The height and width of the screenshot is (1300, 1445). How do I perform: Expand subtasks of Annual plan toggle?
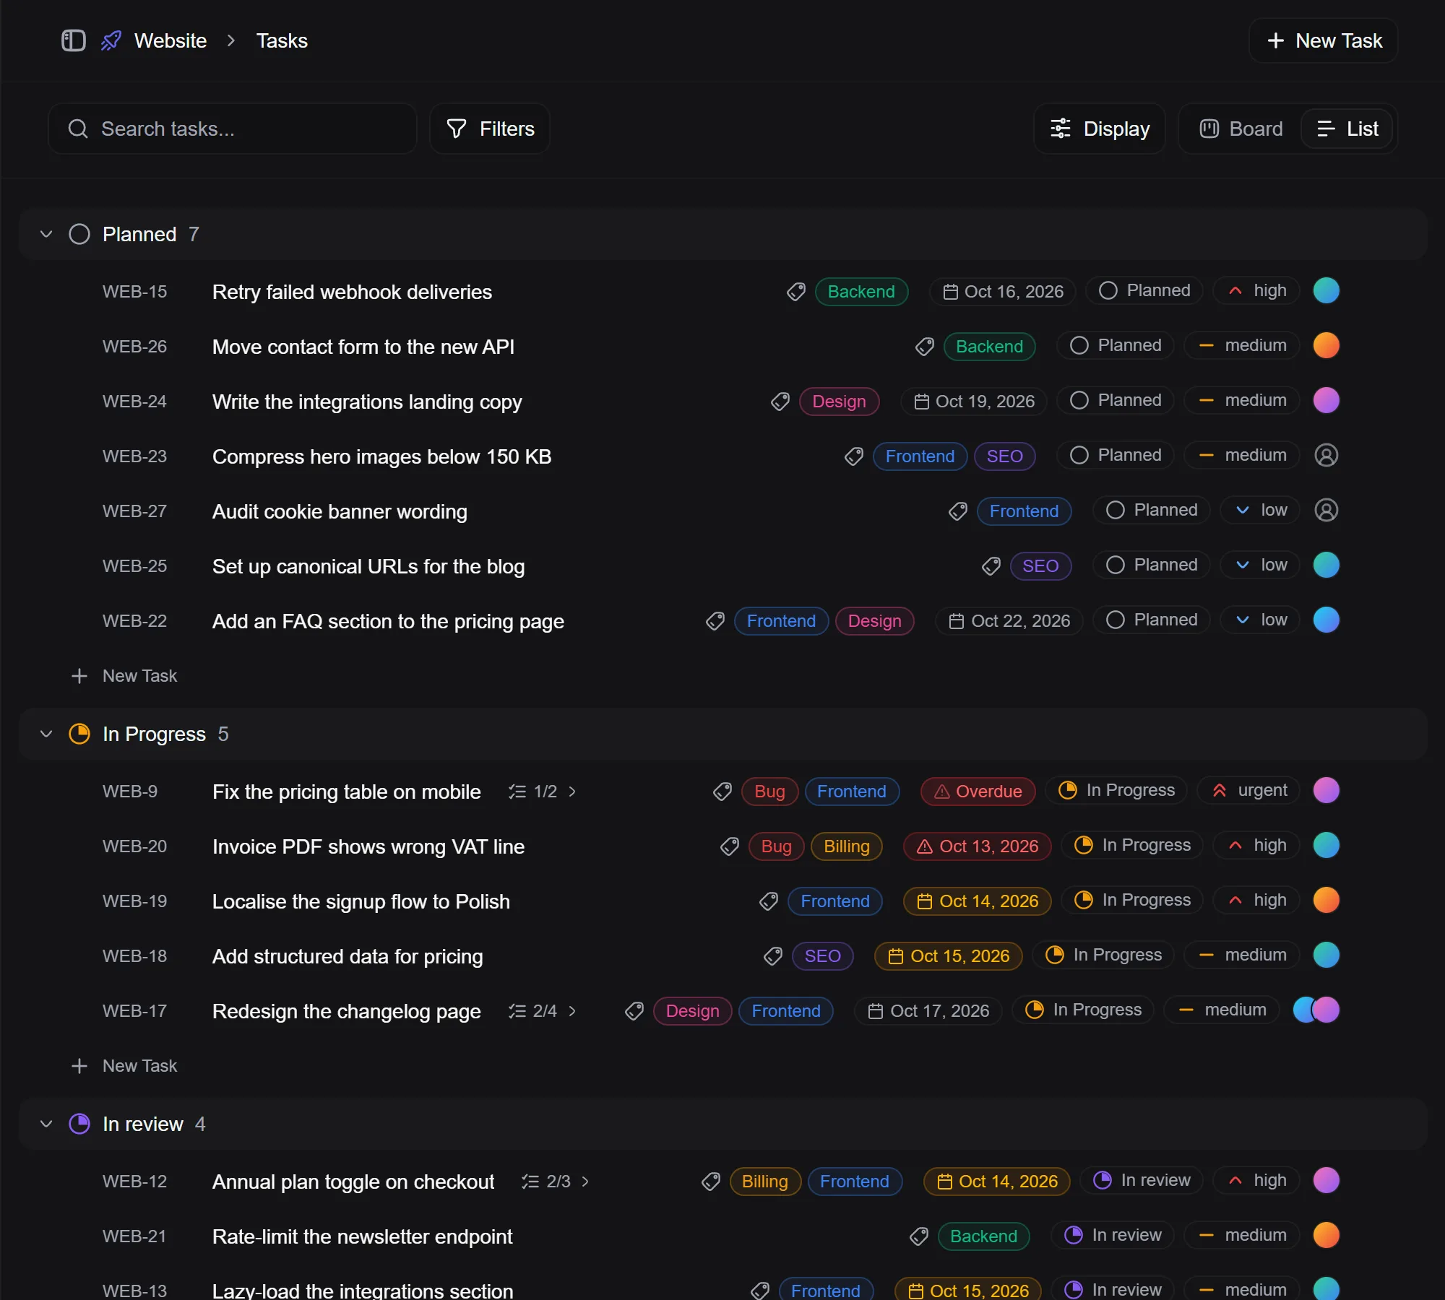[x=585, y=1182]
